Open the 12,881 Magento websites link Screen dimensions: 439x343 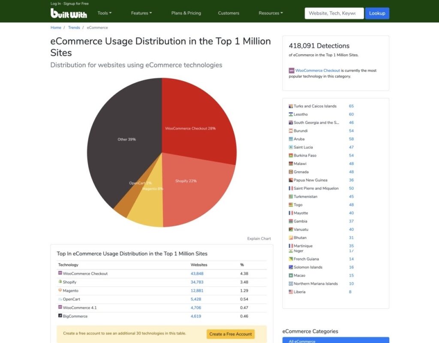pos(197,291)
